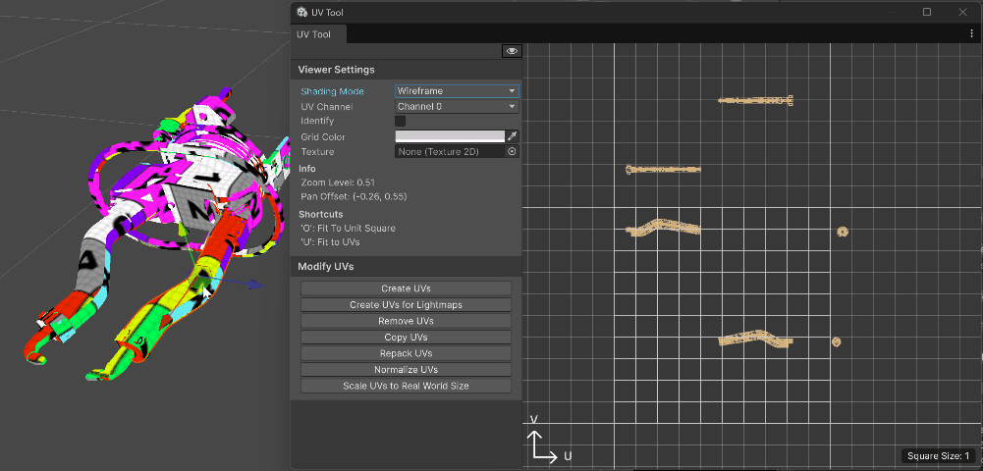Viewport: 983px width, 471px height.
Task: Click Scale UVs to Real World Size
Action: 406,386
